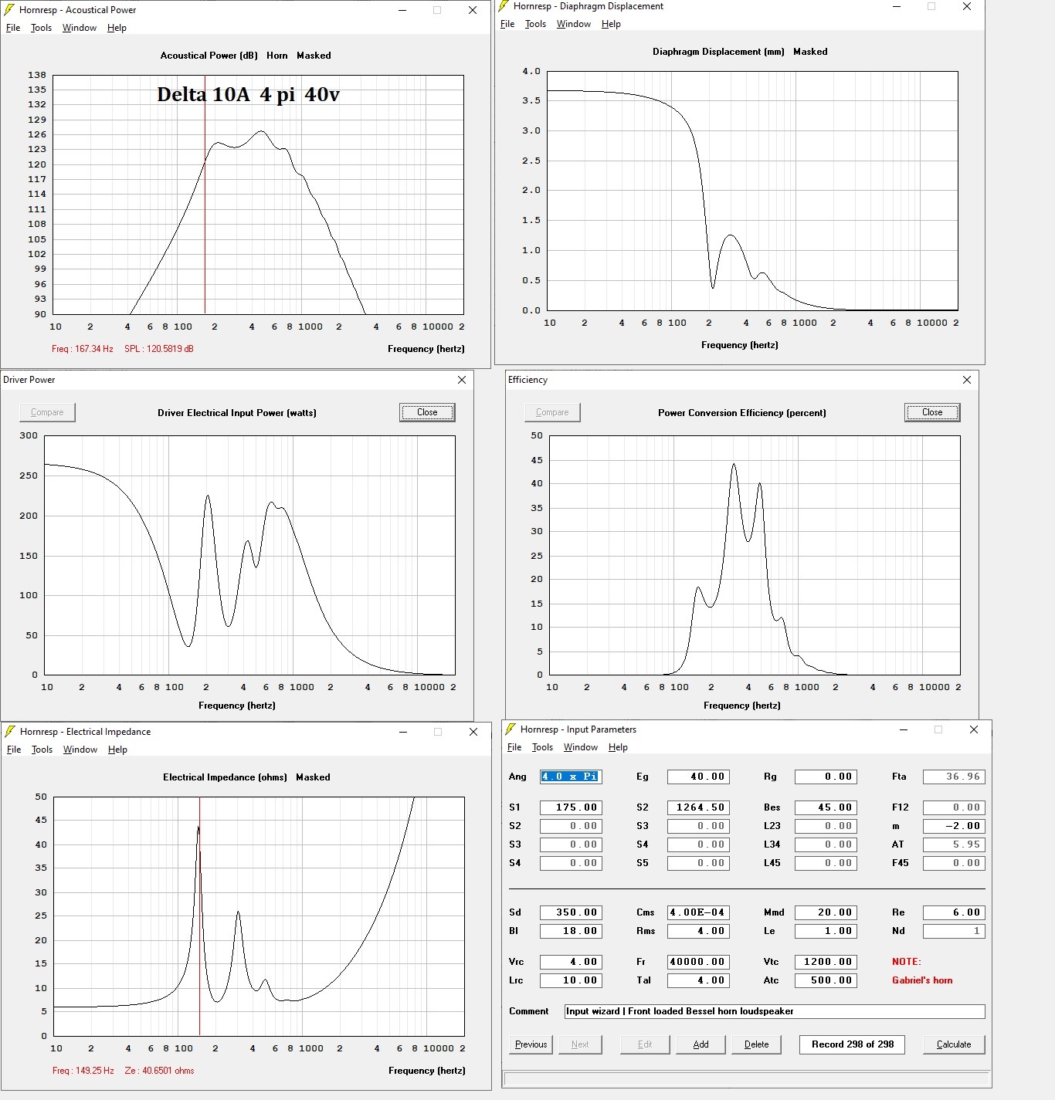The image size is (1055, 1100).
Task: Click red 'Gabriel's horn' note text
Action: tap(922, 980)
